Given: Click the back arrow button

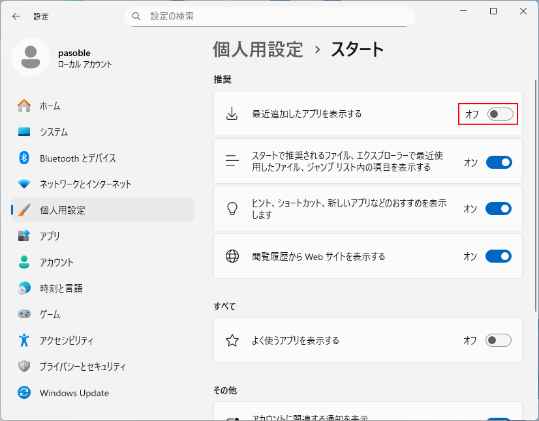Looking at the screenshot, I should point(15,16).
